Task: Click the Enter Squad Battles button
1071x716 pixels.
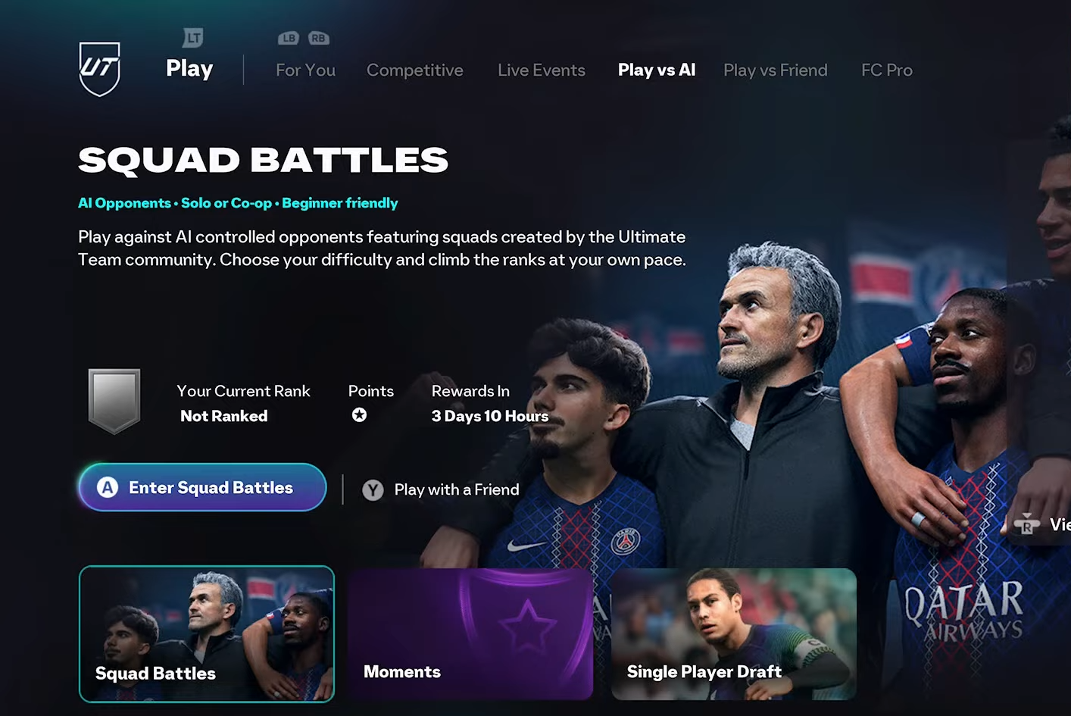Action: (203, 487)
